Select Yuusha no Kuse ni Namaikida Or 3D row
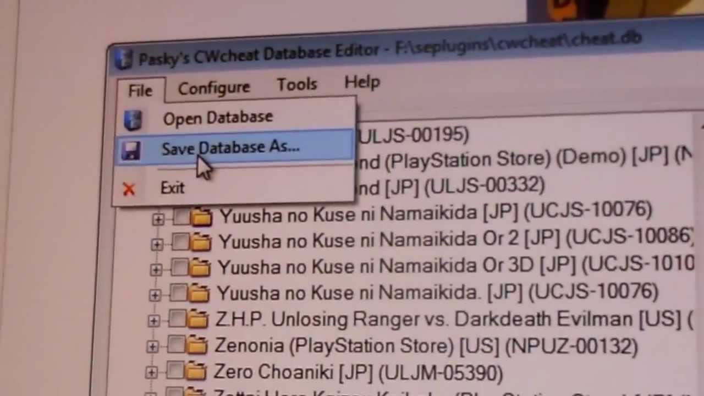Screen dimensions: 704x396 click(456, 266)
